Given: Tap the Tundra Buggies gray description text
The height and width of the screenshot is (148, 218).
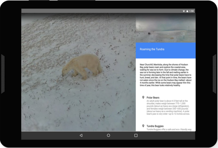Looking at the screenshot, I should tap(169, 129).
